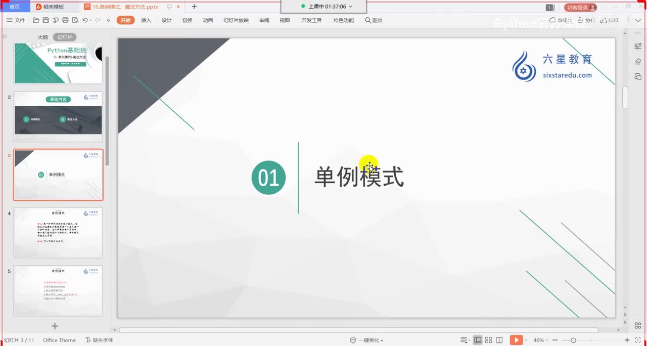Click the slide panel vertical scrollbar

pos(107,110)
